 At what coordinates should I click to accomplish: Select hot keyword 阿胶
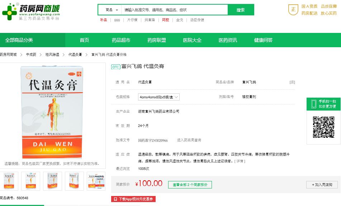pyautogui.click(x=166, y=20)
